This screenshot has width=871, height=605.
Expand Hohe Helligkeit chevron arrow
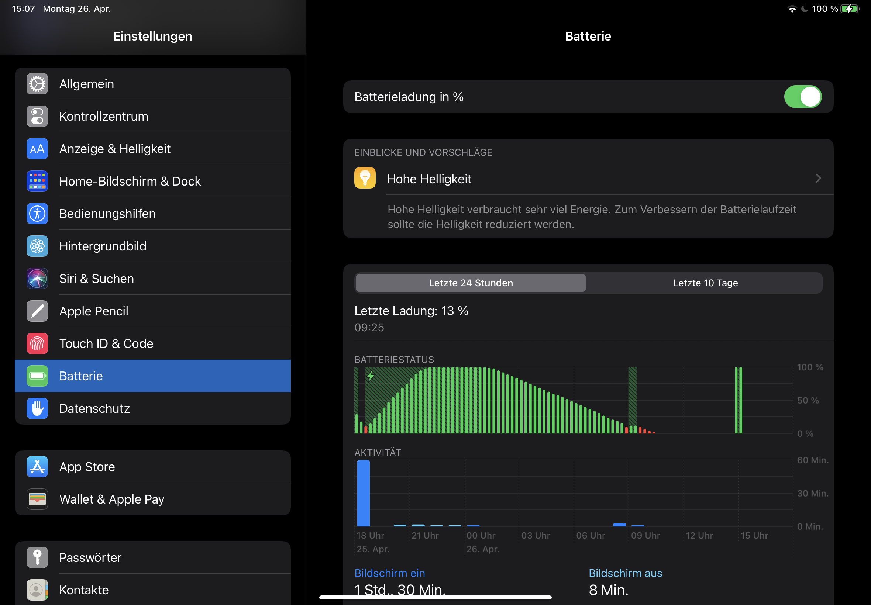(x=818, y=179)
